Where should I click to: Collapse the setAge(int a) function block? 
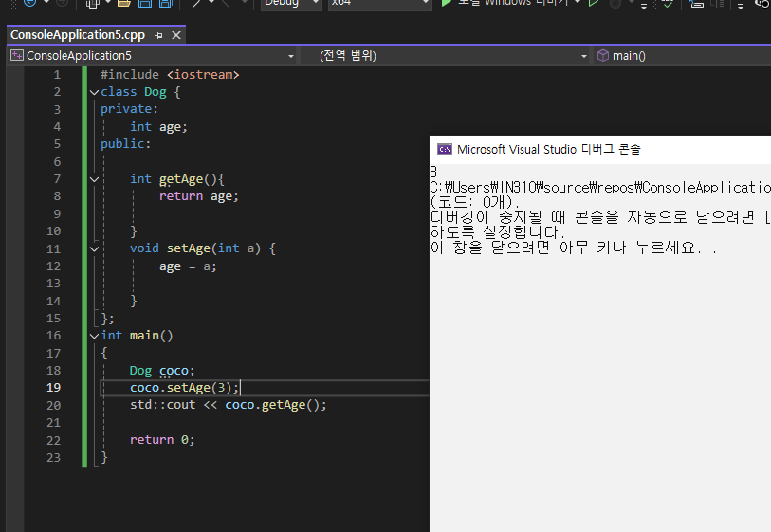(x=95, y=248)
